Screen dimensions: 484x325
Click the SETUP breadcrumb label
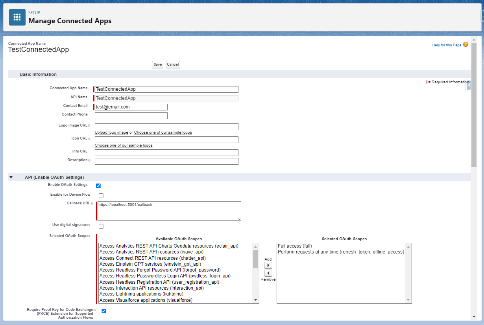pos(34,13)
